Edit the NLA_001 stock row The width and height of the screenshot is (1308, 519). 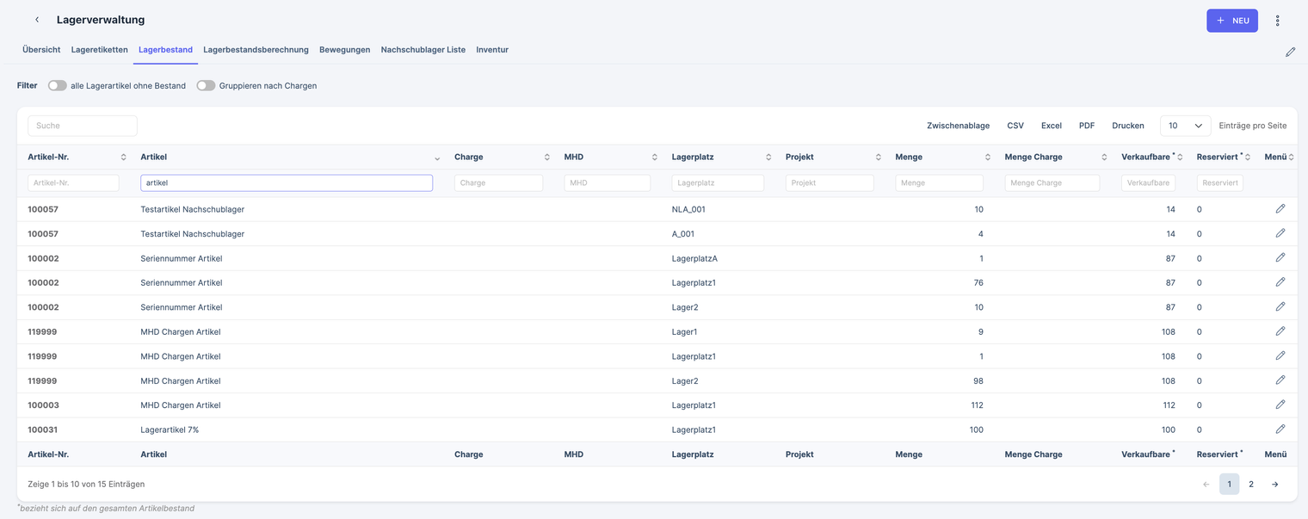coord(1280,209)
